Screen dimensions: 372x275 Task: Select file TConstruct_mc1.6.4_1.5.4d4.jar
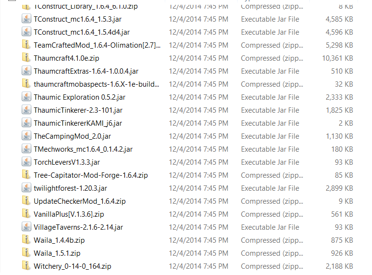81,32
